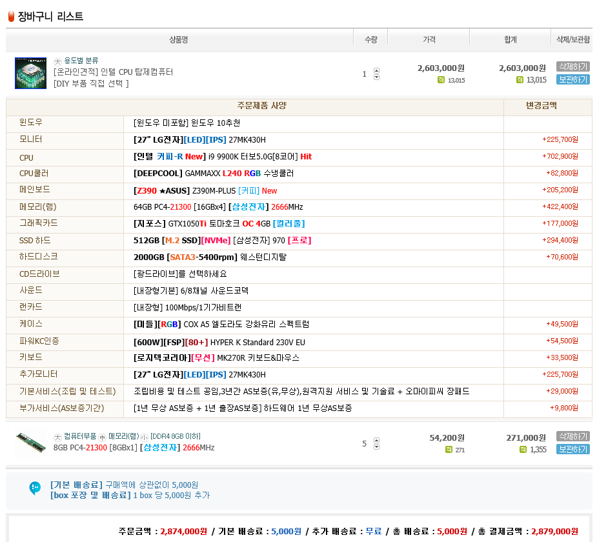Open the 메모리(램) category link
597x542 pixels.
point(124,436)
